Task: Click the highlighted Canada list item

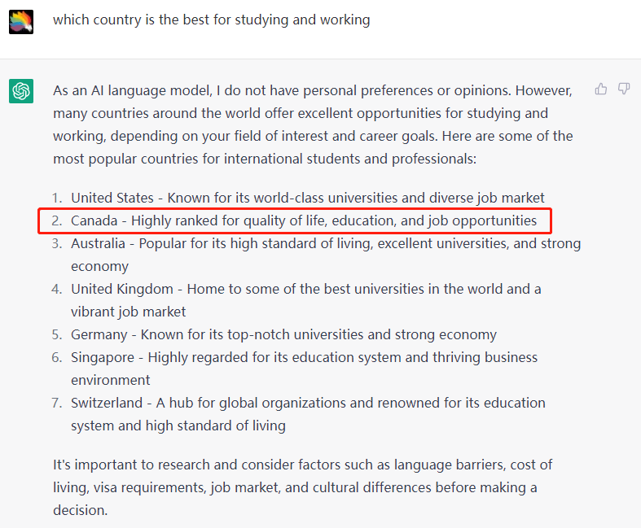Action: click(x=303, y=220)
